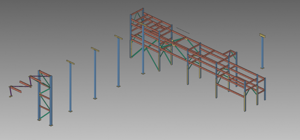Image resolution: width=300 pixels, height=140 pixels.
Task: Pick the top red beam of left braced frame
Action: 45,73
